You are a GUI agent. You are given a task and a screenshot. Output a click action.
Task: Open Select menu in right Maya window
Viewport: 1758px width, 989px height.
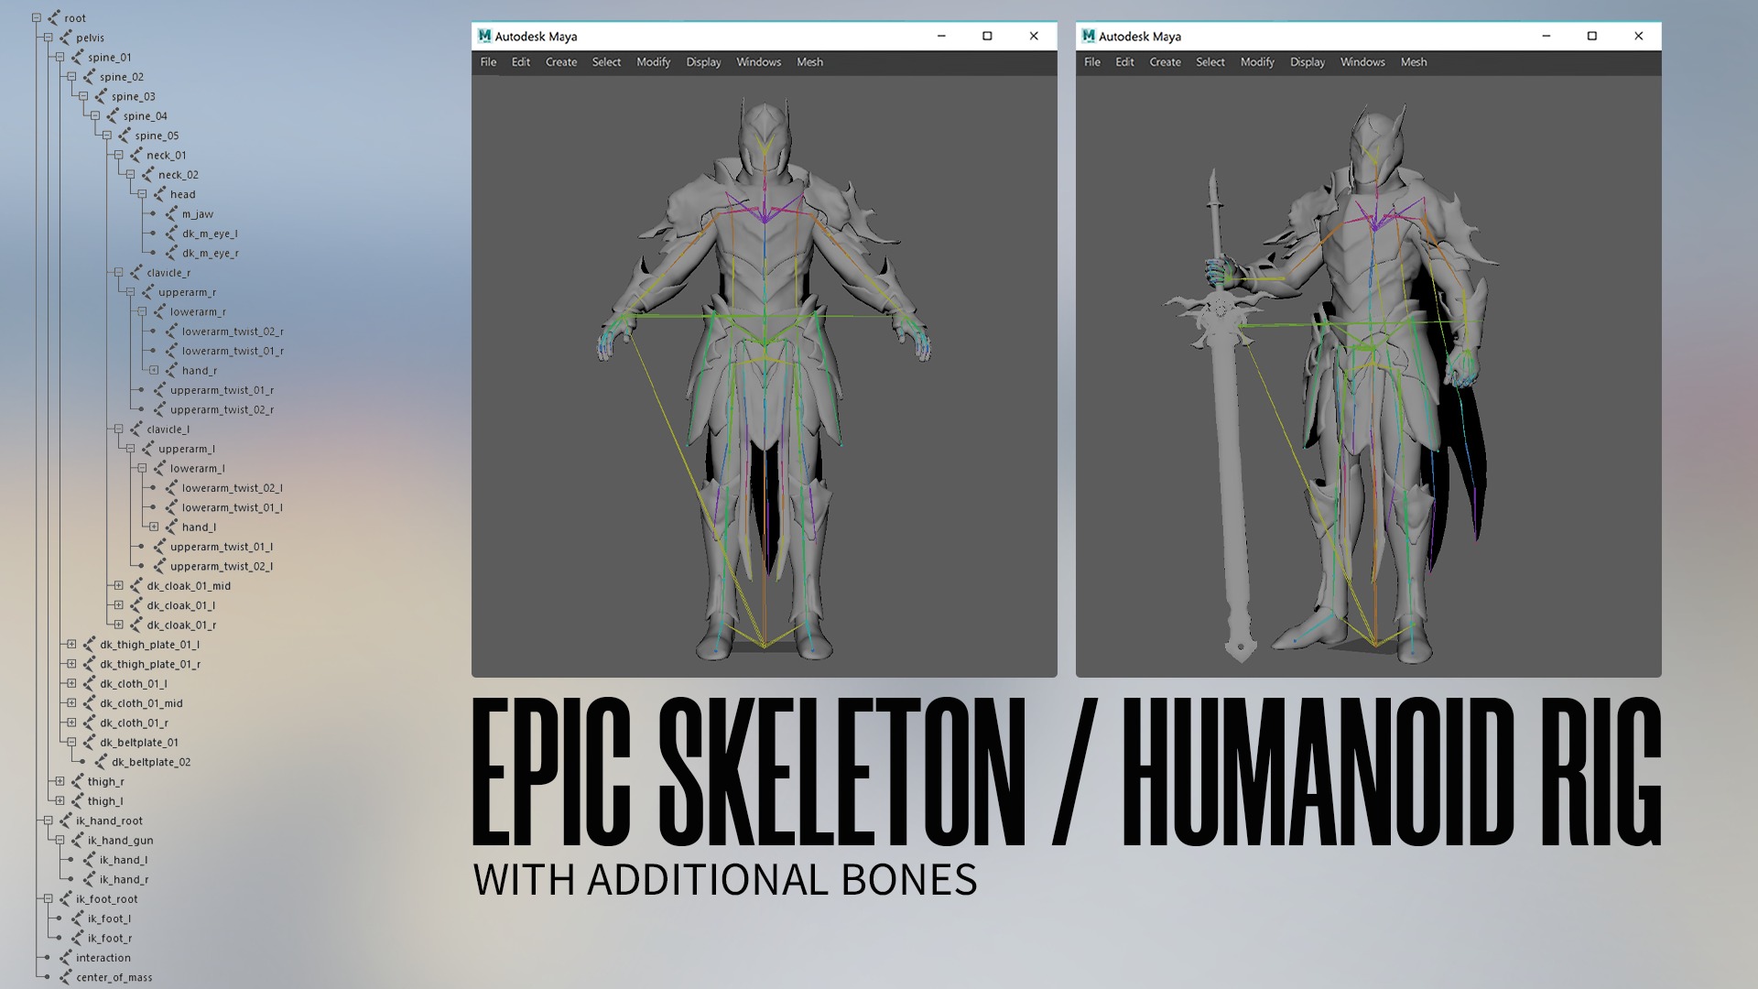click(x=1210, y=62)
